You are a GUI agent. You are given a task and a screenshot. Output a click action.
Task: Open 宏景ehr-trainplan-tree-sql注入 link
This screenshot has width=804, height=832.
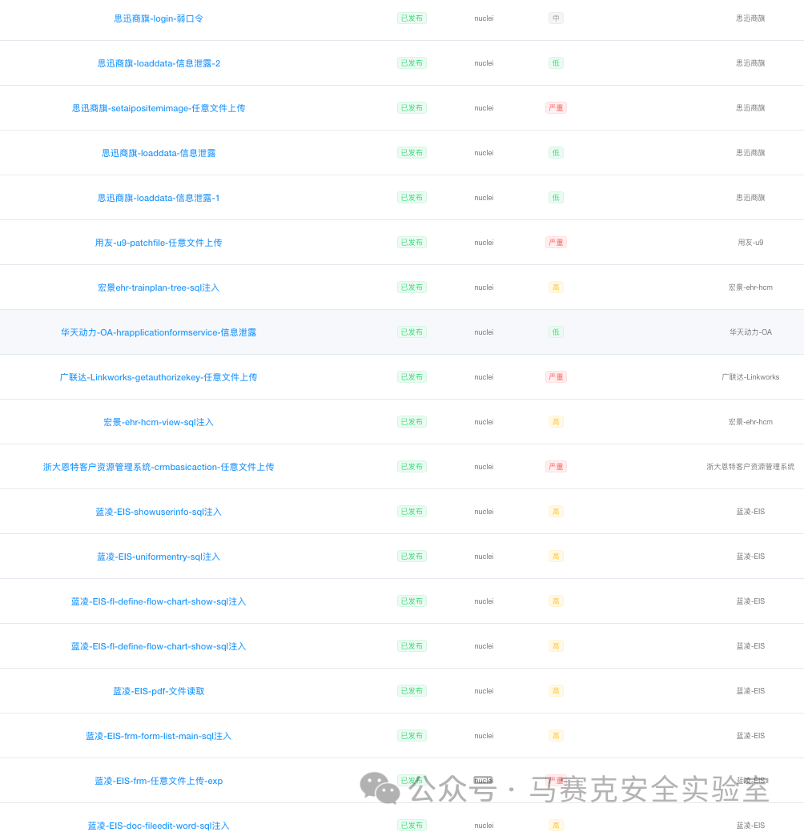tap(159, 287)
